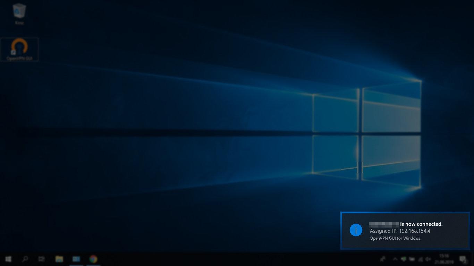
Task: Click the blue info icon on the notification
Action: 356,230
